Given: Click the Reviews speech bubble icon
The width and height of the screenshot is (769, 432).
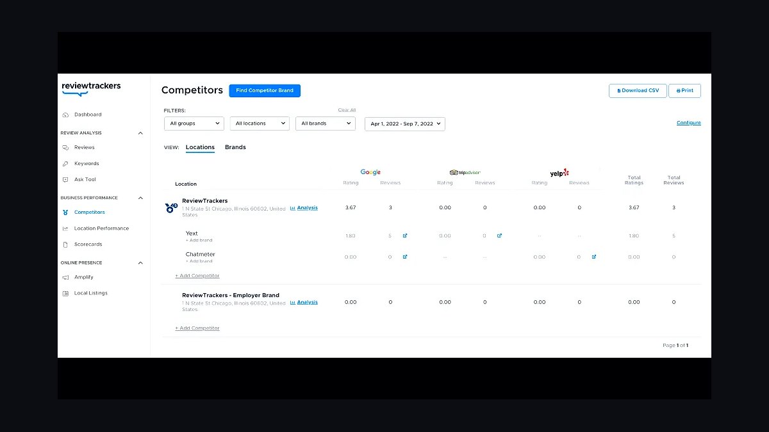Looking at the screenshot, I should point(65,148).
